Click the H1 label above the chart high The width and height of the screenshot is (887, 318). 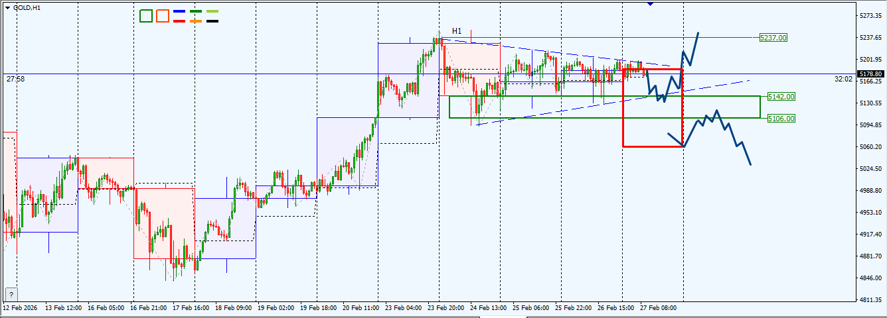(457, 31)
